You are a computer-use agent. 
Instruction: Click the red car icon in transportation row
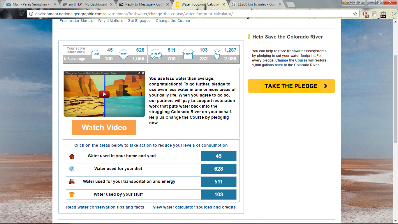coord(72,182)
